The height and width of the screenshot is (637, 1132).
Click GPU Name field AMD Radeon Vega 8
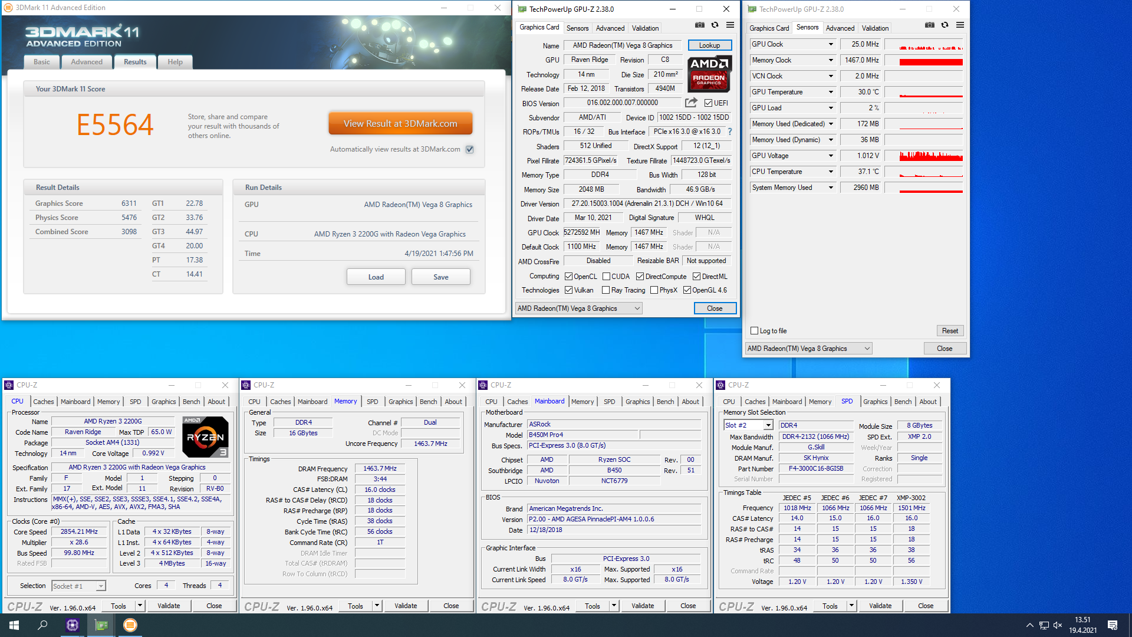coord(622,45)
